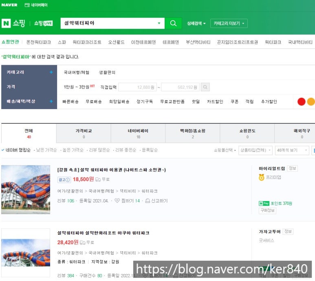The height and width of the screenshot is (281, 315).
Task: Toggle 핫딜 filter
Action: pyautogui.click(x=196, y=101)
